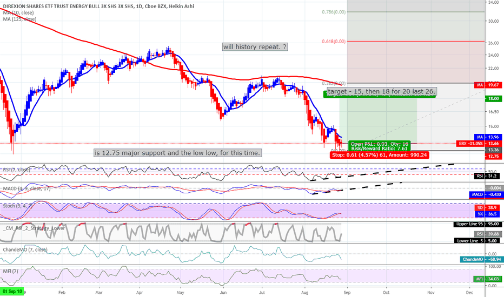
Task: Select the 'will history repeat. ?' note
Action: pyautogui.click(x=255, y=47)
